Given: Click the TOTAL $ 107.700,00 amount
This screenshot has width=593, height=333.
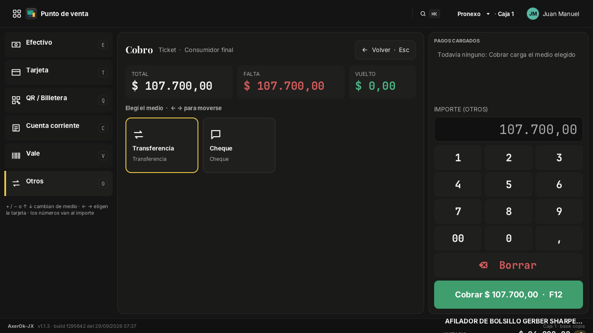Looking at the screenshot, I should [x=172, y=86].
